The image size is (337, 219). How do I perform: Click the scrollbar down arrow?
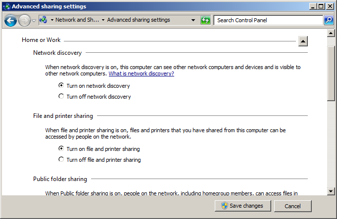click(x=331, y=191)
